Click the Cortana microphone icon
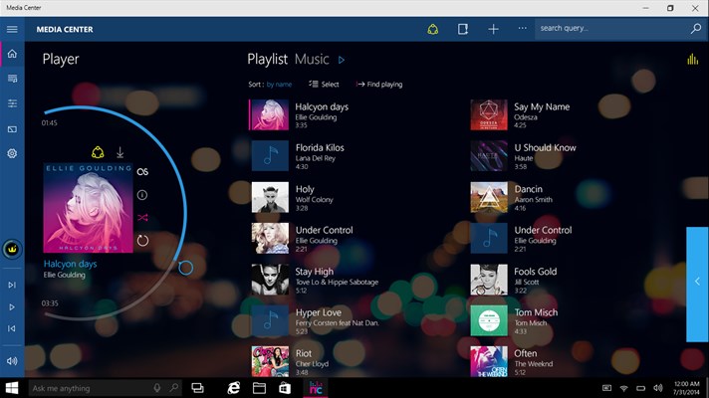 pyautogui.click(x=157, y=388)
